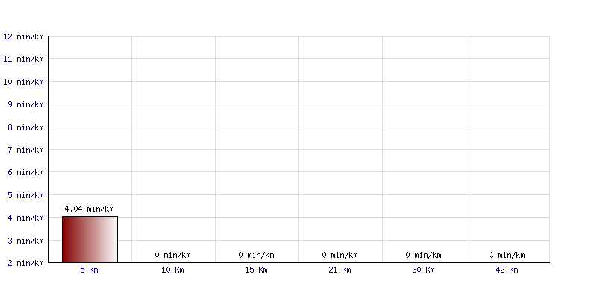597x298 pixels.
Task: Click the 6 min/km y-axis label
Action: tap(25, 172)
